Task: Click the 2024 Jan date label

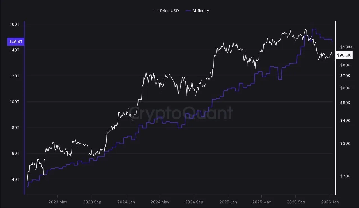Action: (126, 202)
